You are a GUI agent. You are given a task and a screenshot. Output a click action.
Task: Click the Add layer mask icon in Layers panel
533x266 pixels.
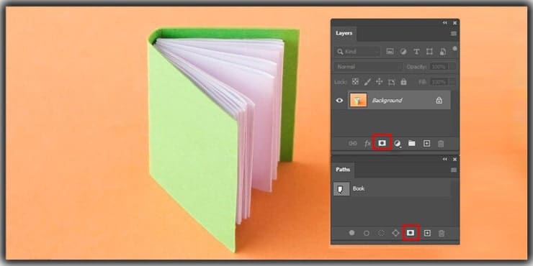click(x=382, y=144)
